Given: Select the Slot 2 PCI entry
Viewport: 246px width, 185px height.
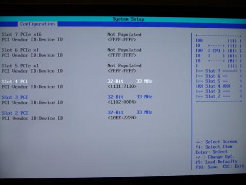Looking at the screenshot, I should coord(15,113).
